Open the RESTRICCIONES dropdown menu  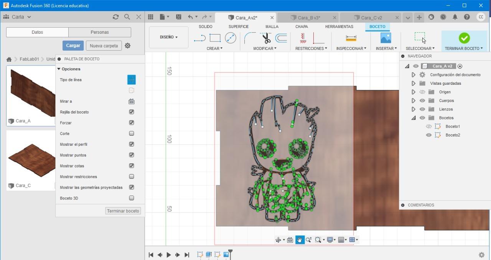pos(311,48)
